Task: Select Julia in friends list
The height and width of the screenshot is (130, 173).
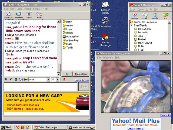Action: tap(140, 36)
